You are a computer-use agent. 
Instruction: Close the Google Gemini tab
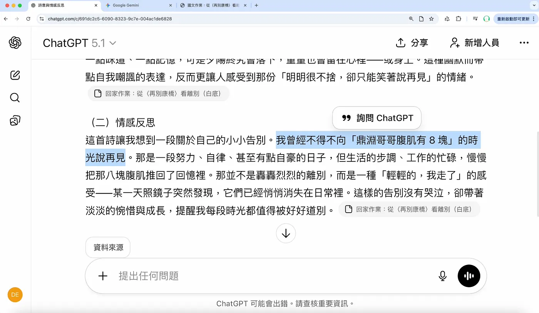[171, 5]
